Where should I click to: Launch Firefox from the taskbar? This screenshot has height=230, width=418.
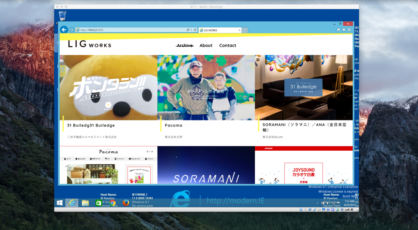(x=126, y=203)
